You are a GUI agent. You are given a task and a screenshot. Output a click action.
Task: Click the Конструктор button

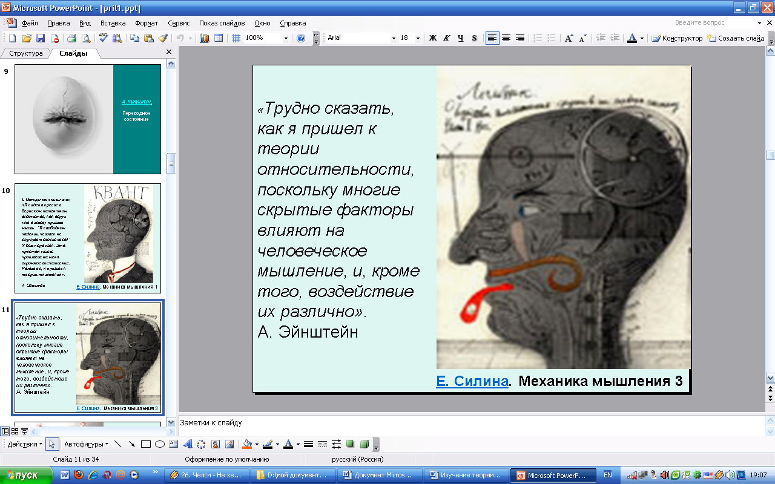677,38
